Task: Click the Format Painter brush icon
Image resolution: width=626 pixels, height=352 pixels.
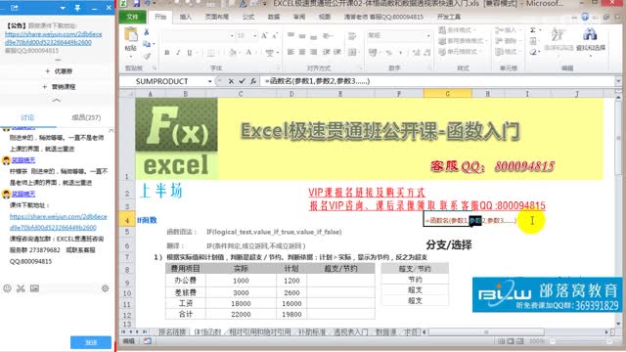Action: point(147,57)
